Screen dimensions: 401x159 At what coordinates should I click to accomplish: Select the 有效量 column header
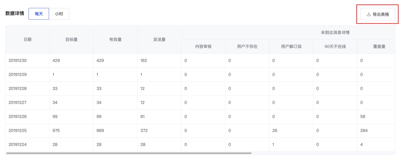click(115, 39)
